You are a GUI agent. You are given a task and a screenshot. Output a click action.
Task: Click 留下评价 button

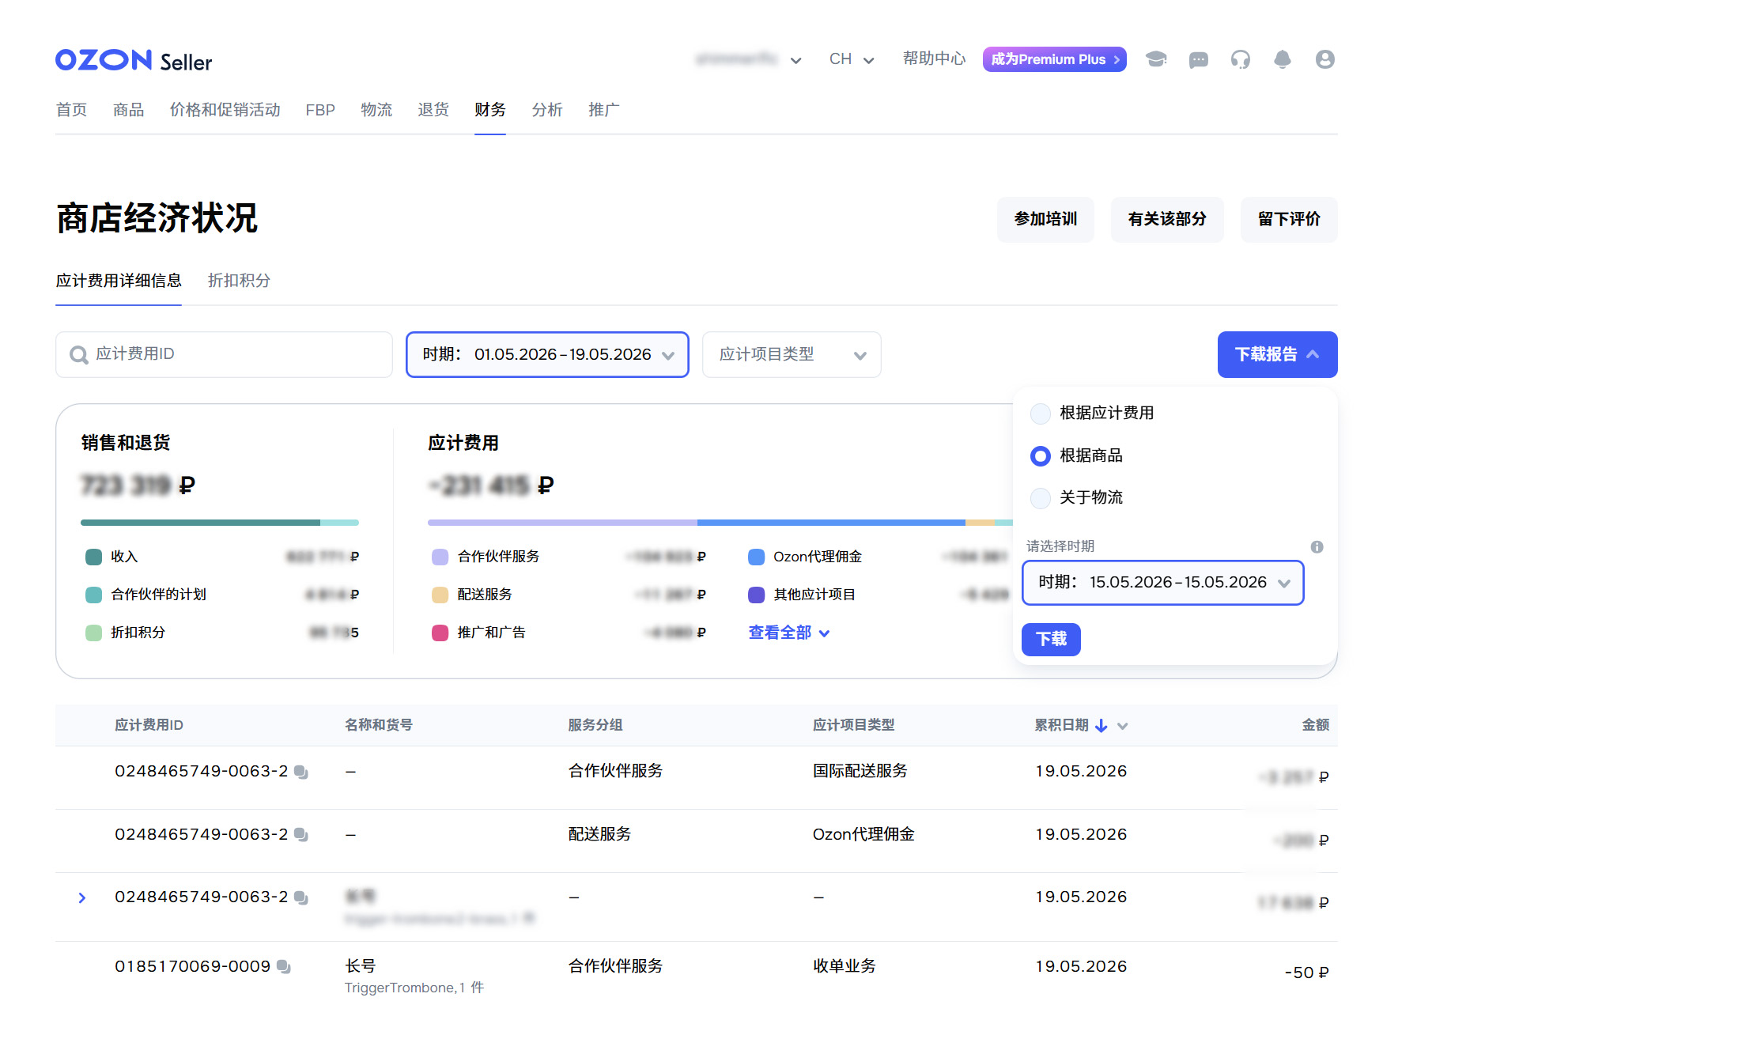pos(1289,219)
